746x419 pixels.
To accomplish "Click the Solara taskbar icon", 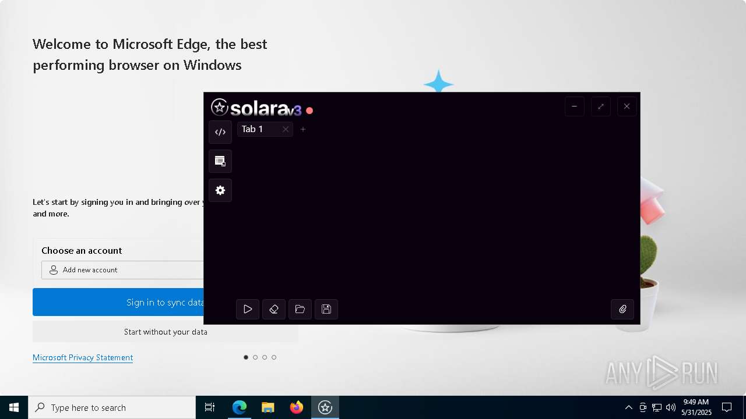I will [x=325, y=407].
